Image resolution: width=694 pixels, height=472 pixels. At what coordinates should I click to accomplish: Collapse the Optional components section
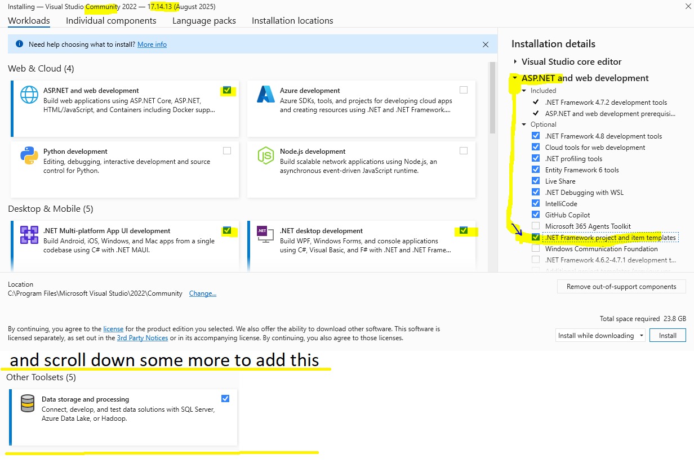[x=524, y=124]
